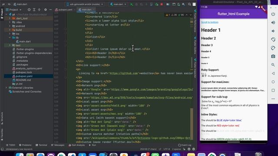Image resolution: width=278 pixels, height=156 pixels.
Task: Click the WhatsApp icon in the Dock
Action: 155,155
